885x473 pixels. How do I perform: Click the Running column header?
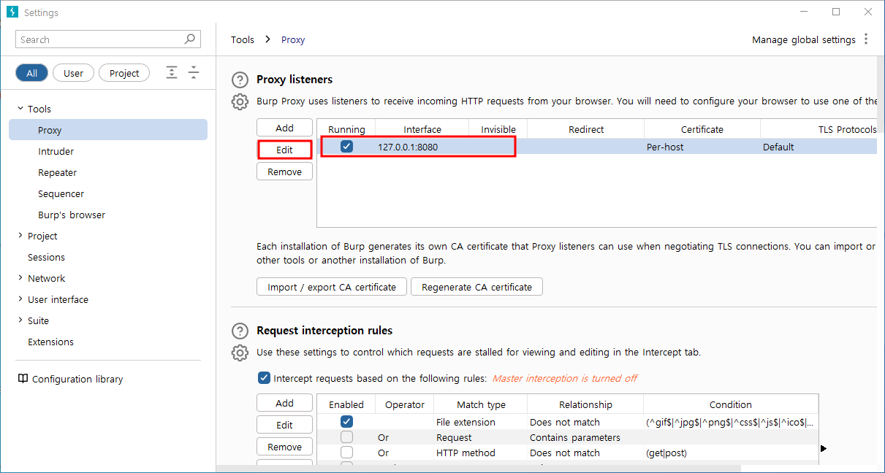tap(346, 129)
